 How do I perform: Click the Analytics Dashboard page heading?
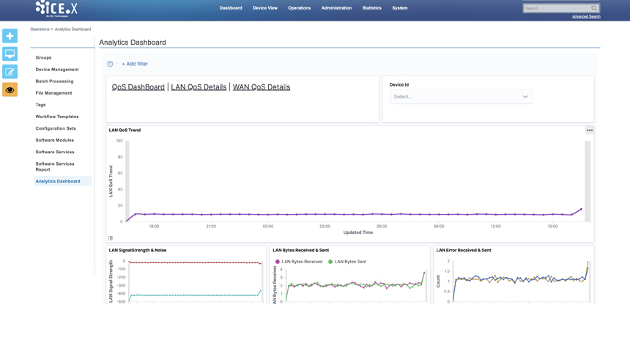click(x=133, y=43)
